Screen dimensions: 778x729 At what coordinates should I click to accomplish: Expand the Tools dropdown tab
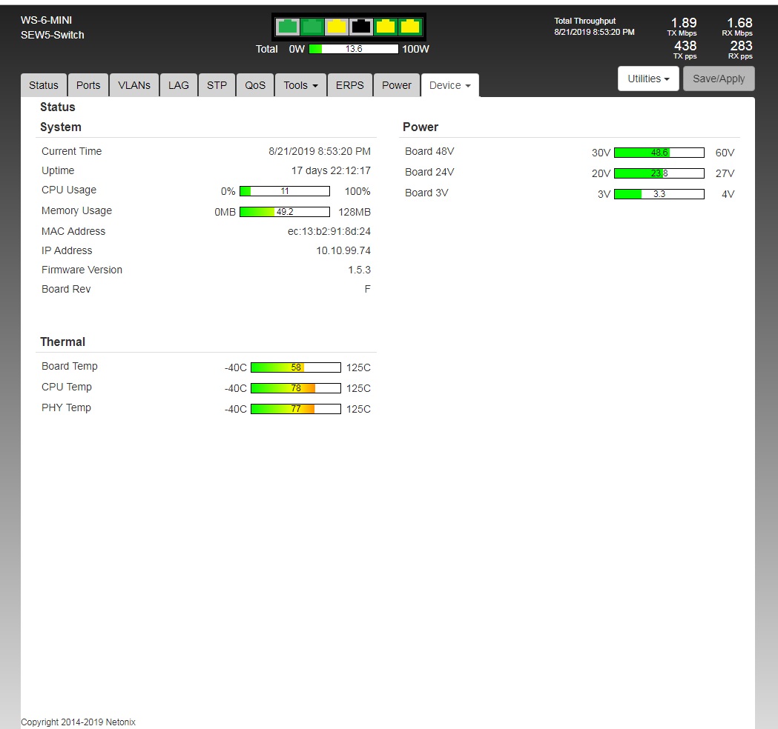click(300, 85)
